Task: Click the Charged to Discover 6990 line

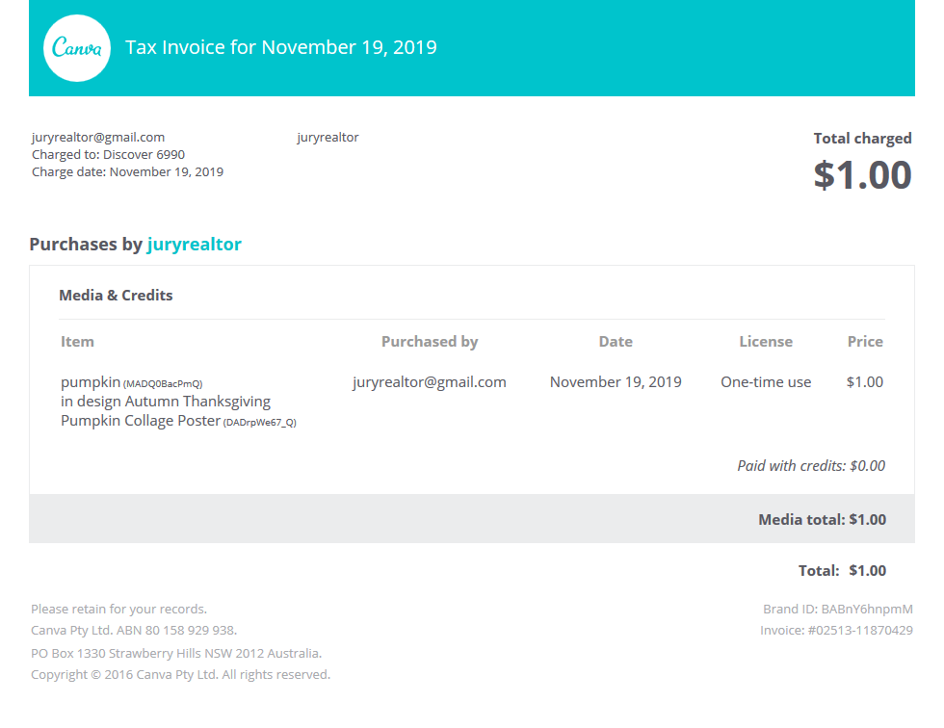Action: [x=108, y=155]
